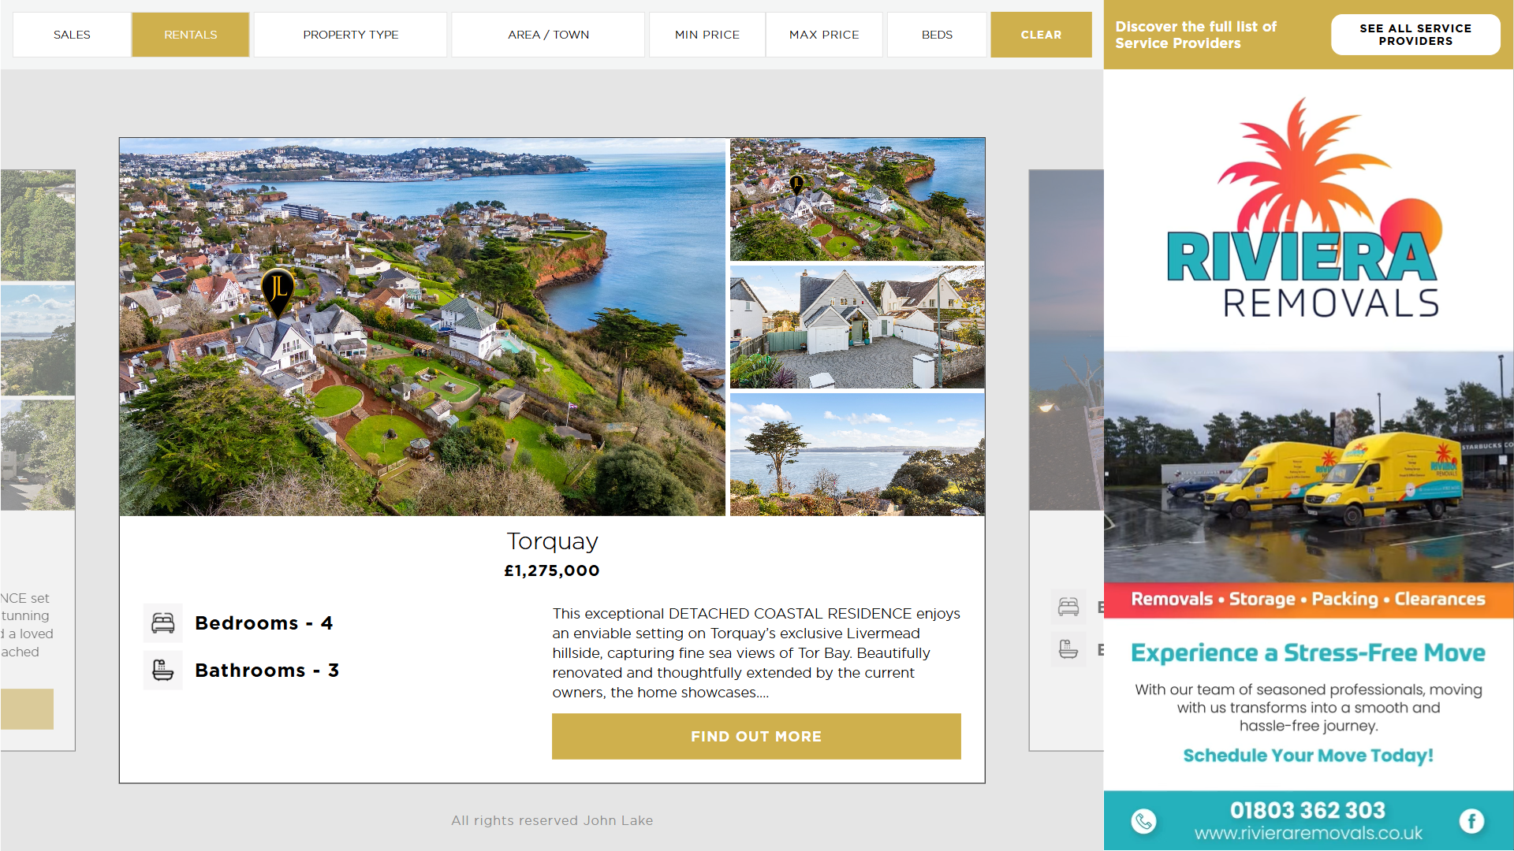Image resolution: width=1514 pixels, height=851 pixels.
Task: Select the Rentals listings toggle
Action: coord(191,35)
